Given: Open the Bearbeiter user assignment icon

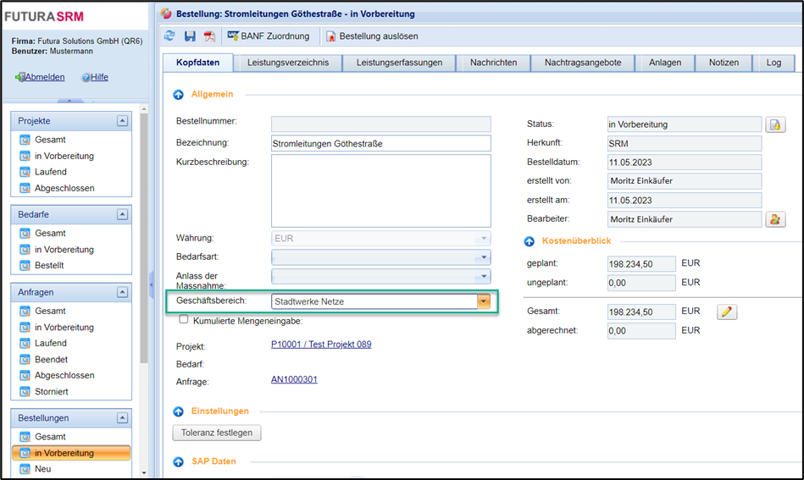Looking at the screenshot, I should [x=775, y=219].
